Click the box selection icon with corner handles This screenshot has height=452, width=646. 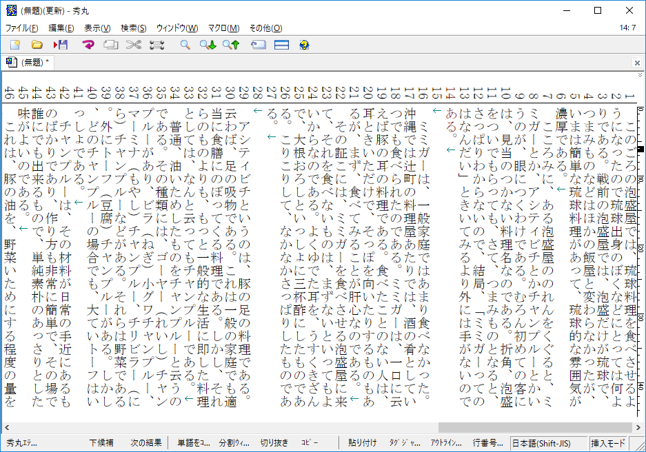click(157, 45)
